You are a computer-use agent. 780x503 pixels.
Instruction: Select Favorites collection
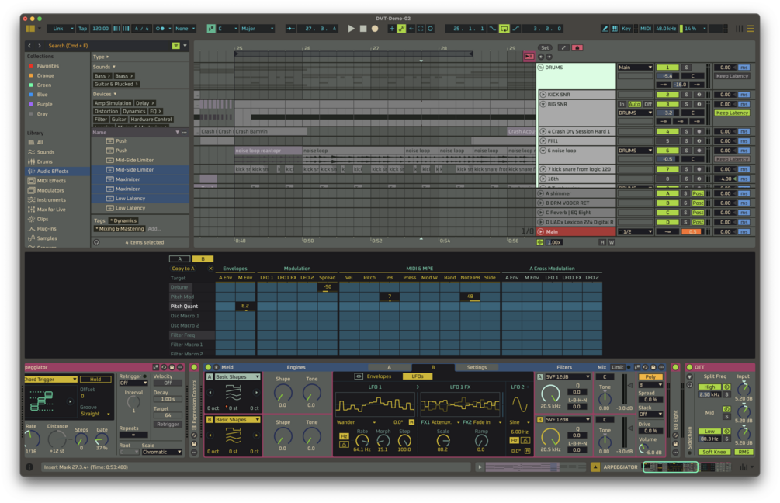(x=48, y=66)
